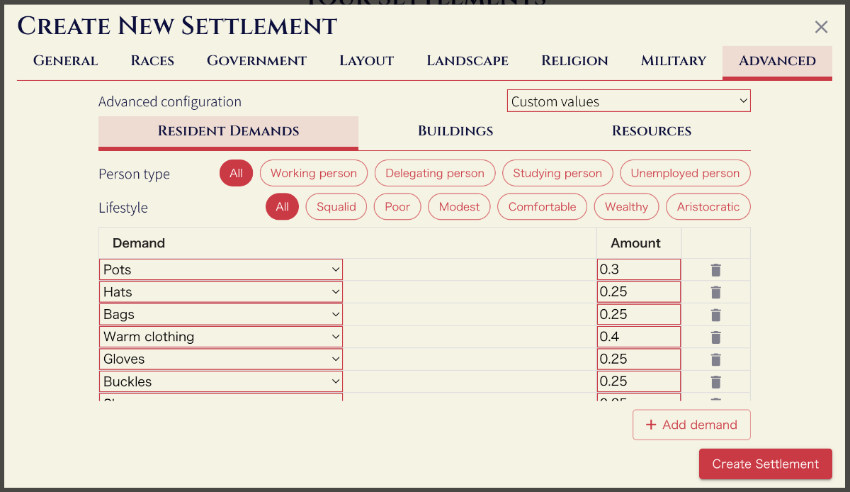Delete the Hats demand row
Viewport: 850px width, 492px height.
(715, 292)
